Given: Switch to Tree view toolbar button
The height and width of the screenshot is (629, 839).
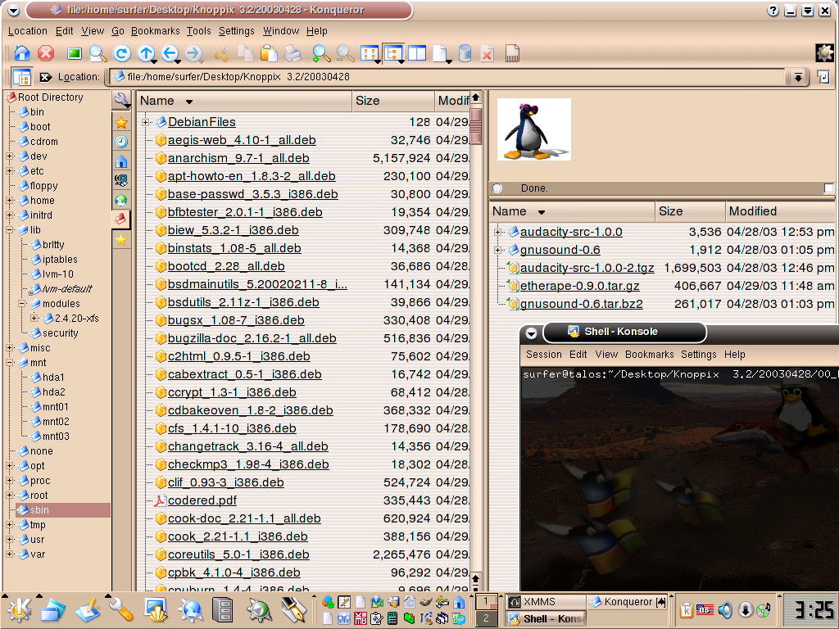Looking at the screenshot, I should pyautogui.click(x=394, y=53).
